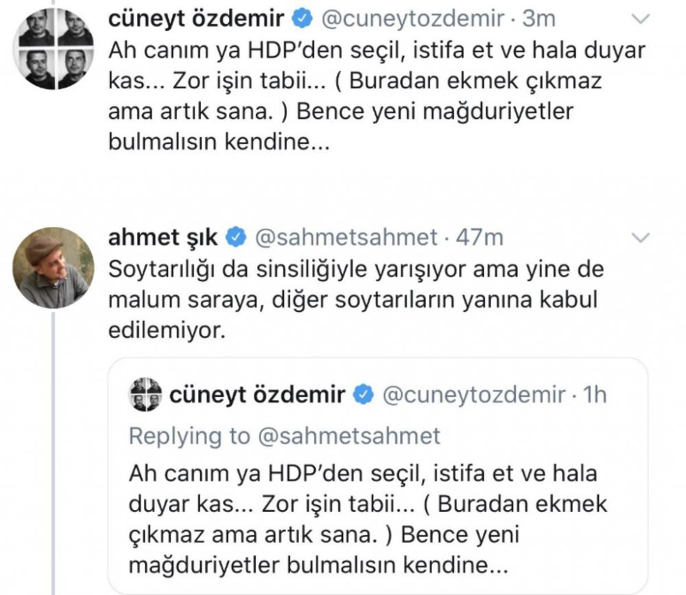Open the @cuneytozdemir handle in top tweet
Image resolution: width=686 pixels, height=595 pixels.
point(413,19)
